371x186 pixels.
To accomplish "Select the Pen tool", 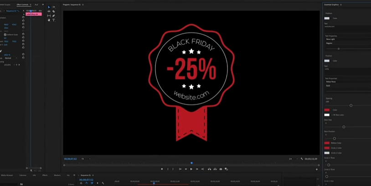I will coord(54,15).
